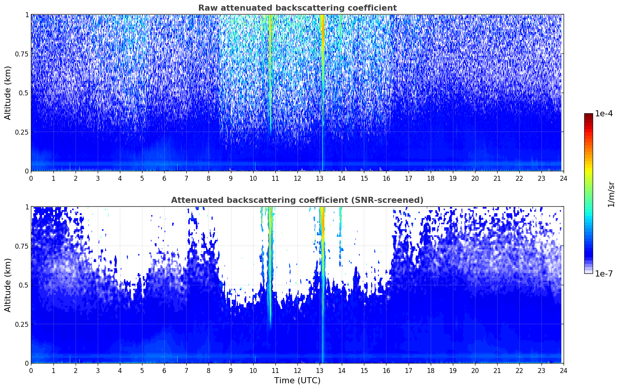Image resolution: width=619 pixels, height=389 pixels.
Task: Click the "0.5" altitude tick of the SNR-screened plot
Action: click(x=23, y=285)
